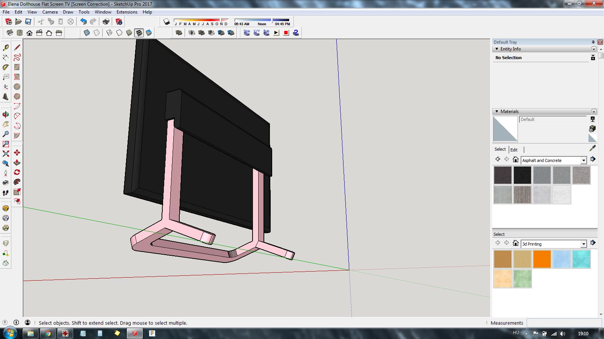
Task: Open 3d Printing collection dropdown
Action: pos(584,244)
